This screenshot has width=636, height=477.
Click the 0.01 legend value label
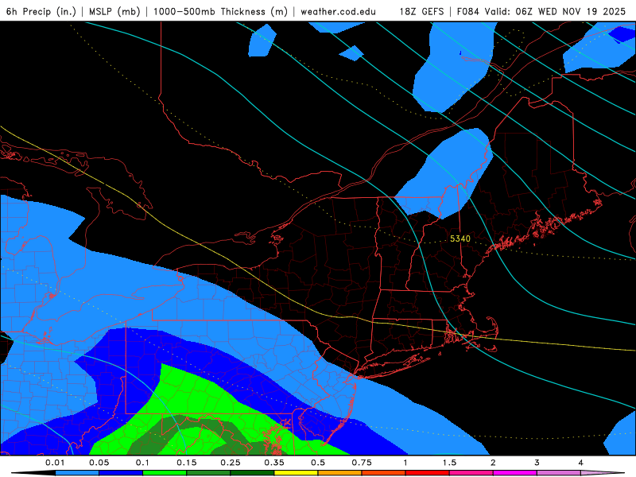(x=55, y=463)
